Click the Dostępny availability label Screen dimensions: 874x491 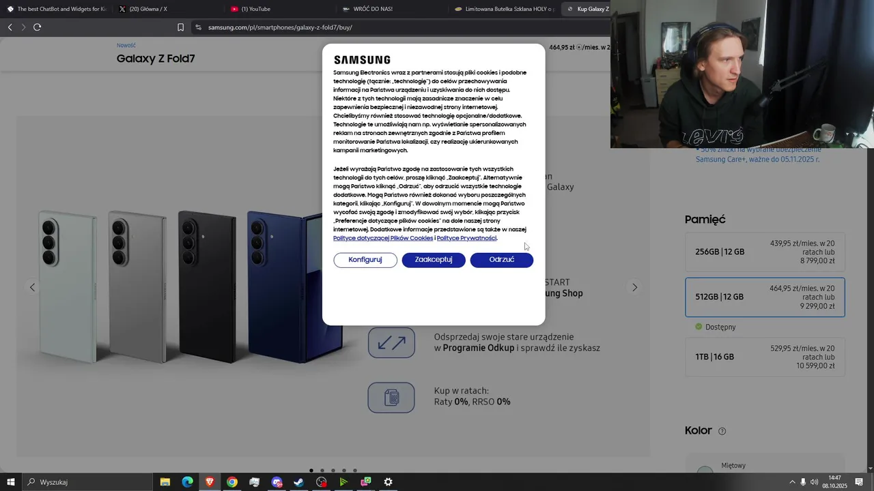(720, 327)
